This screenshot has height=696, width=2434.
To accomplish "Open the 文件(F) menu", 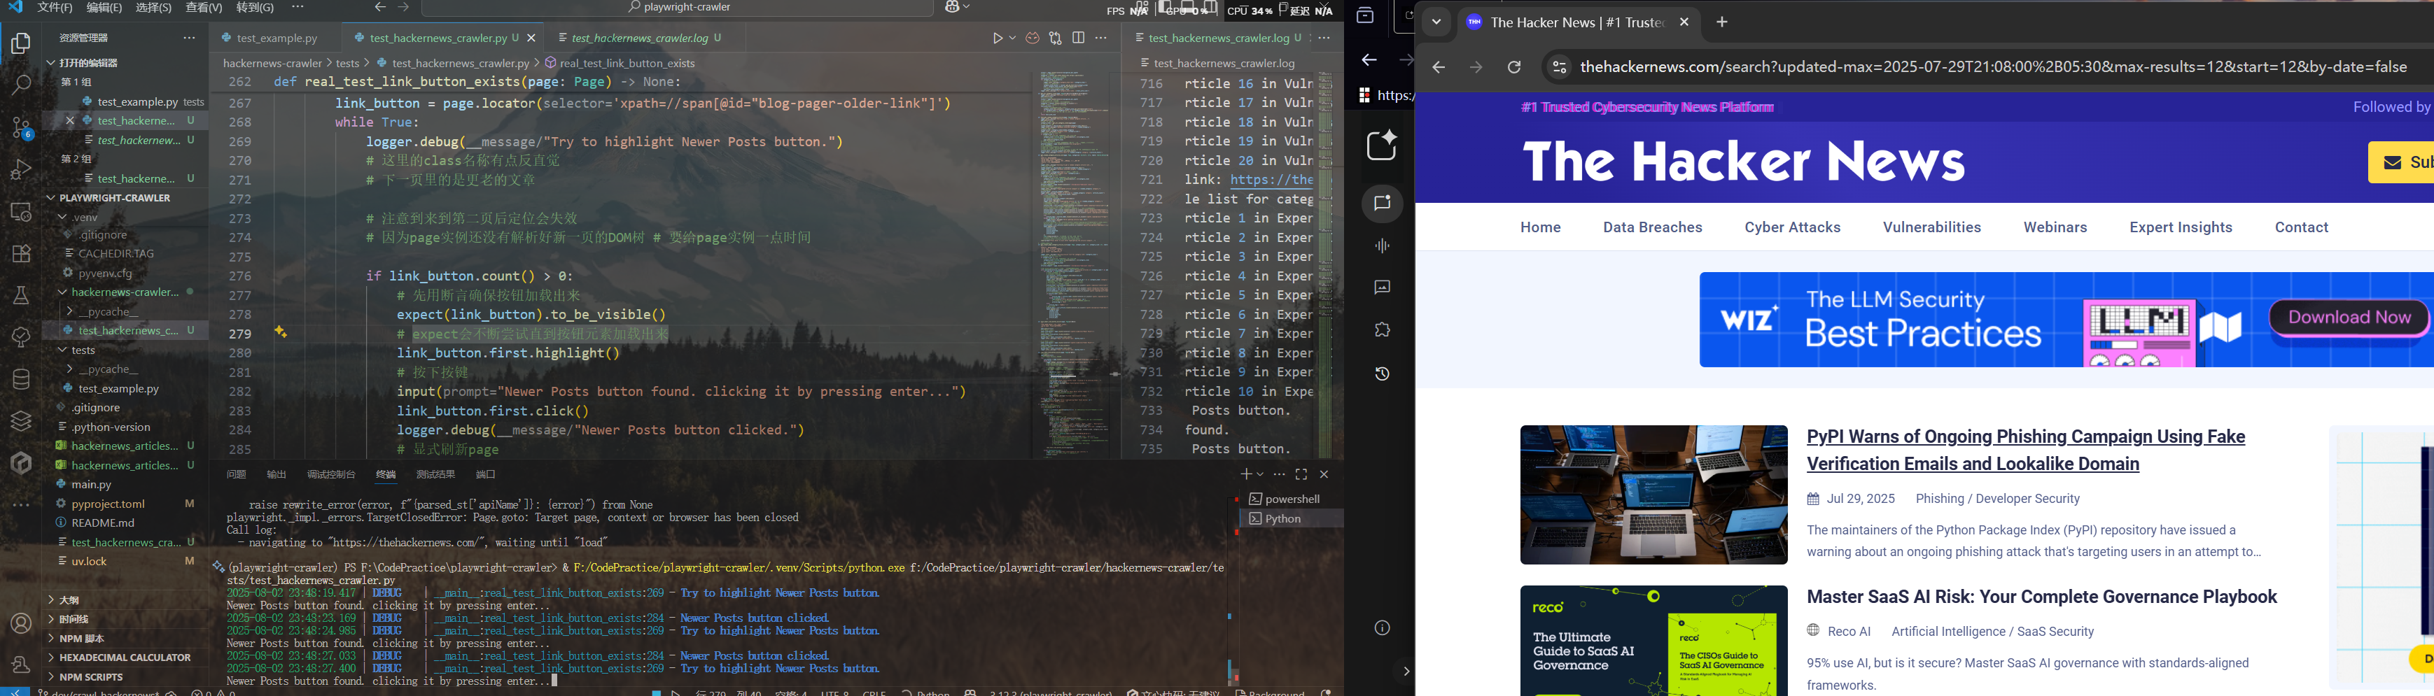I will (55, 8).
